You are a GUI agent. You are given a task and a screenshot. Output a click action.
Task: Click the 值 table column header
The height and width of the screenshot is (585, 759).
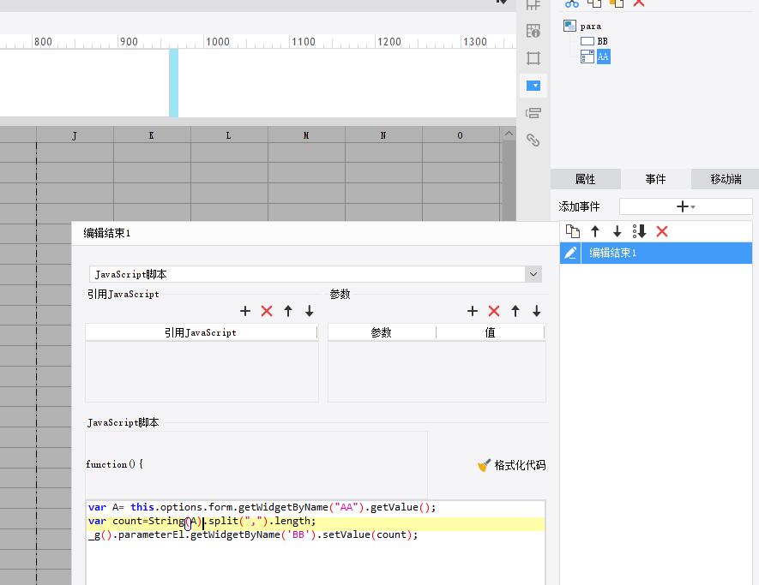tap(490, 332)
